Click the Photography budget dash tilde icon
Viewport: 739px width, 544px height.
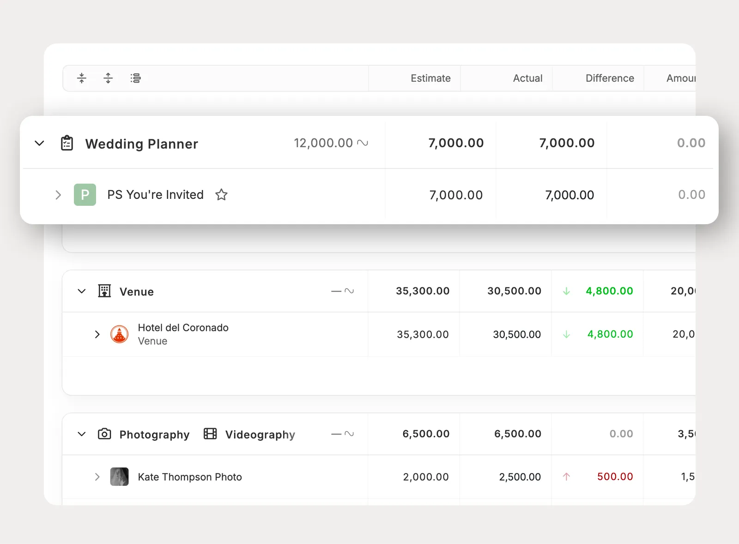tap(343, 434)
